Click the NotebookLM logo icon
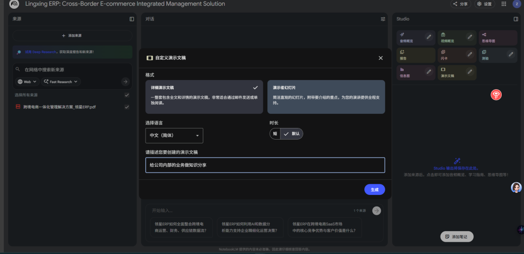The width and height of the screenshot is (524, 254). [14, 4]
